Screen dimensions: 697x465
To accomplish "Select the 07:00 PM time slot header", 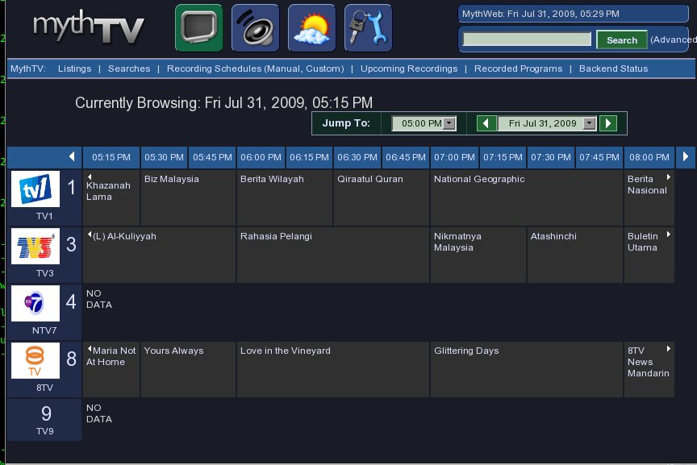I will [x=454, y=157].
